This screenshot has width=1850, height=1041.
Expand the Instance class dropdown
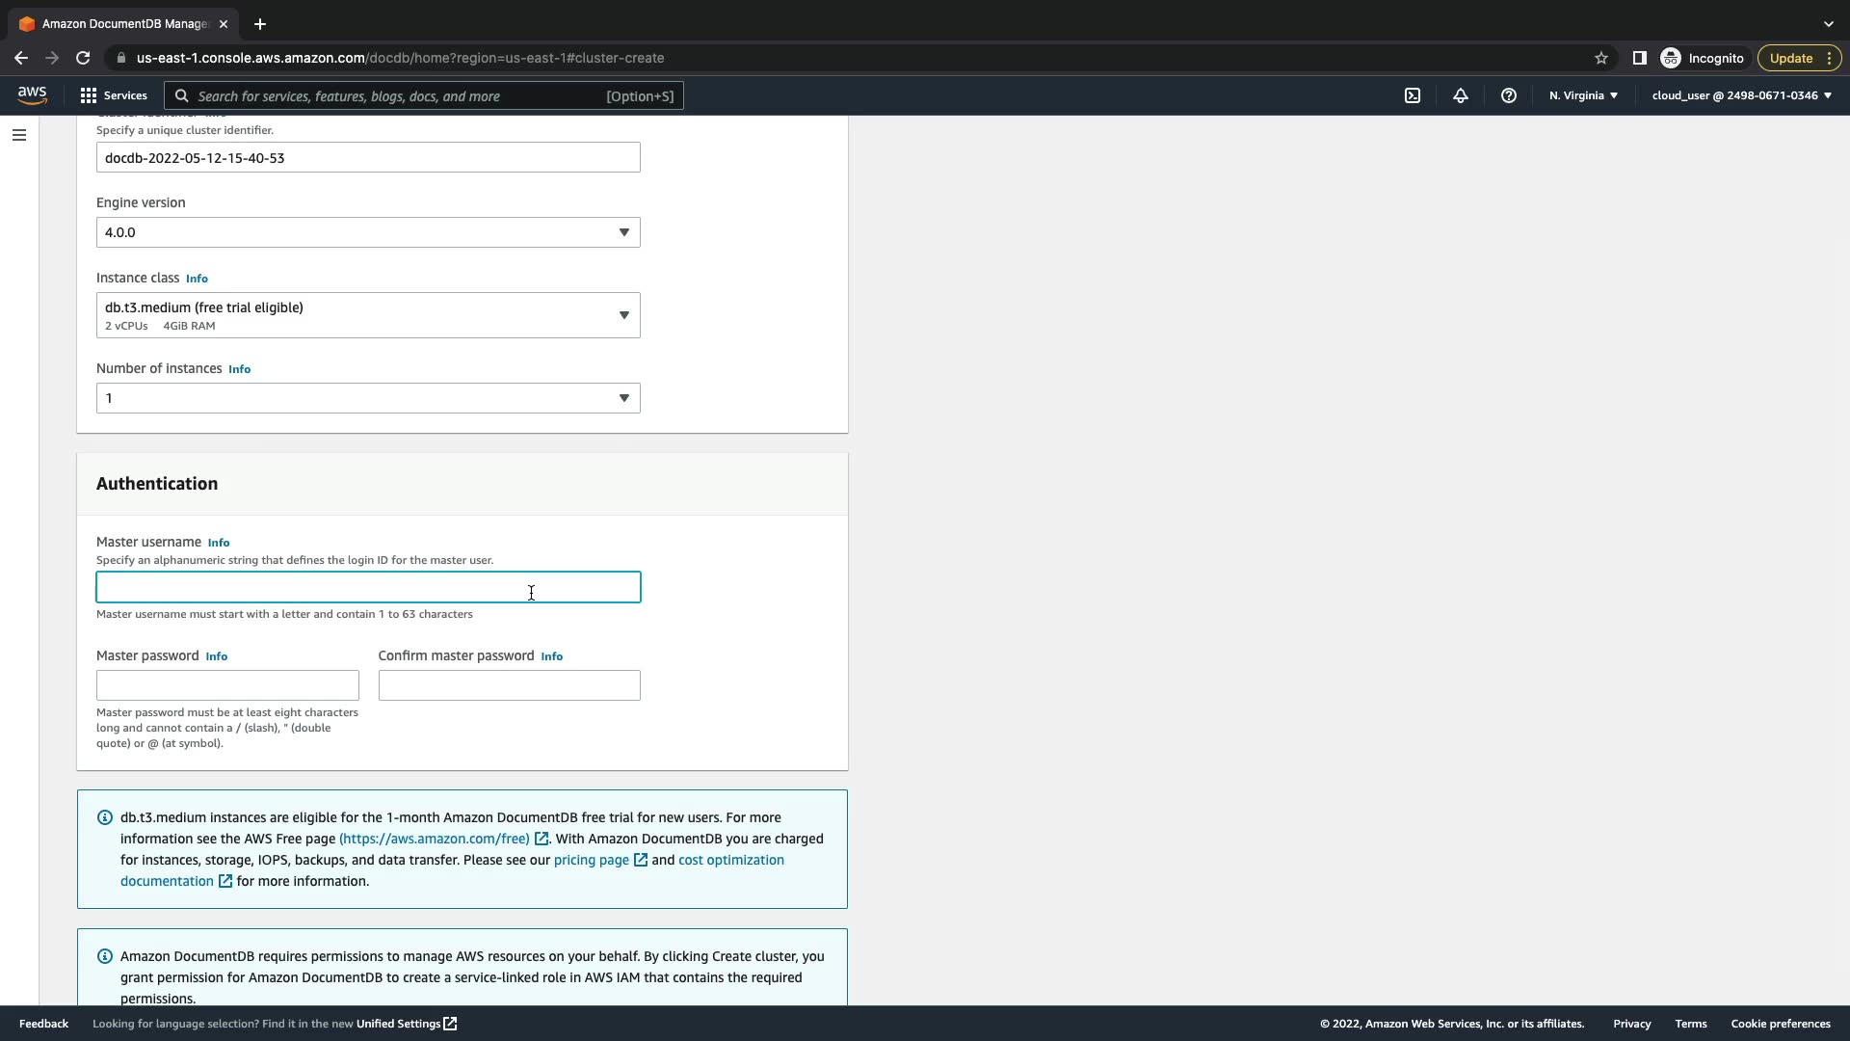[x=368, y=315]
